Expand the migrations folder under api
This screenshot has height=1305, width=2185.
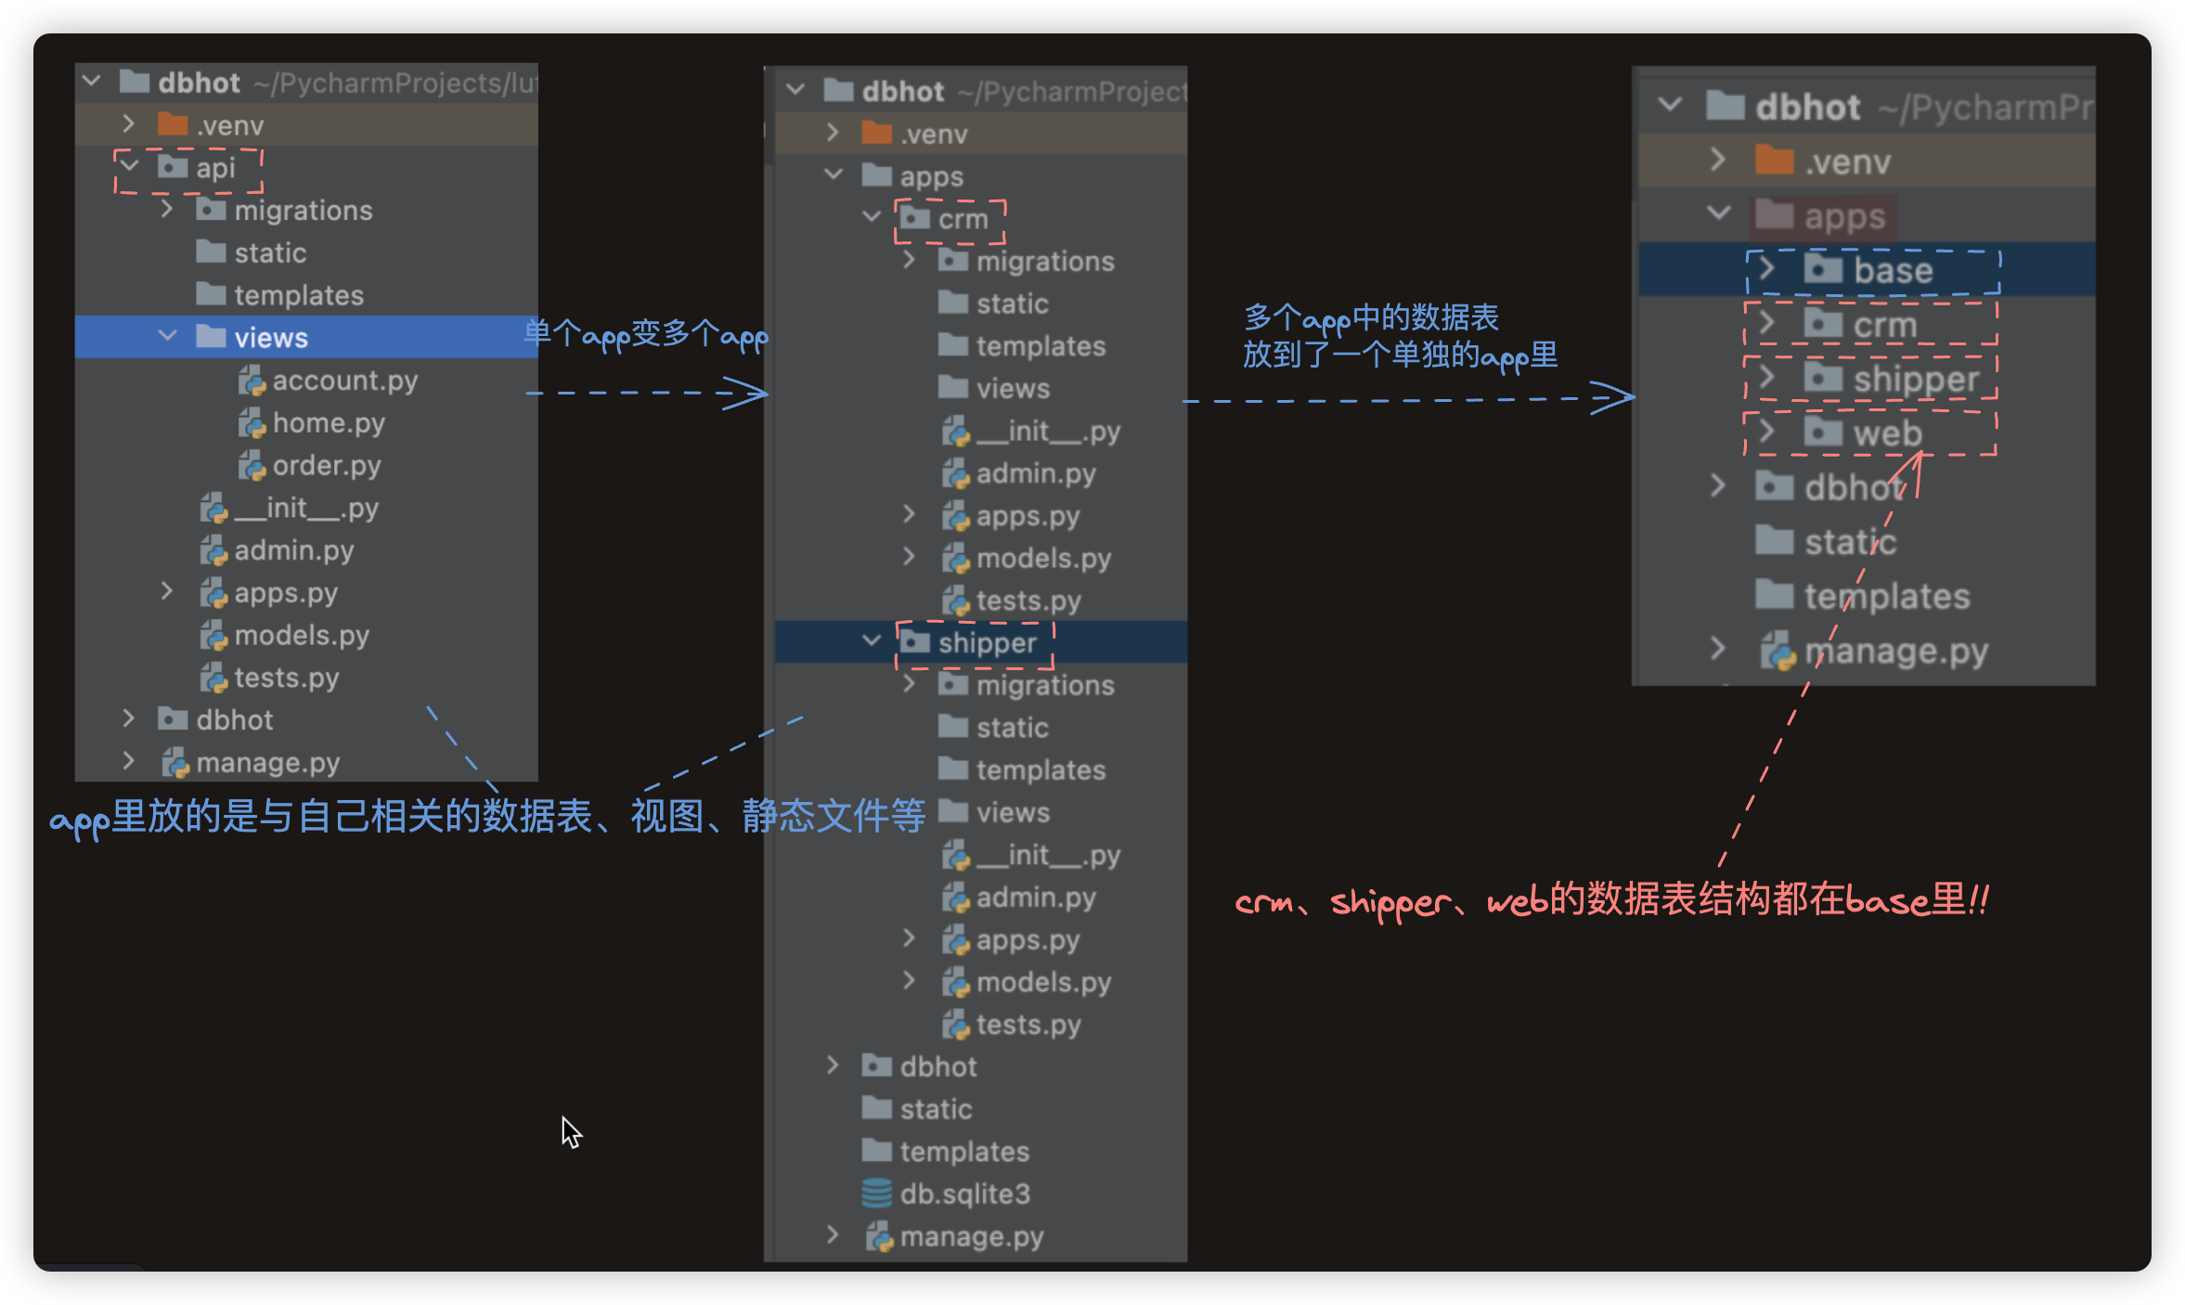click(x=167, y=210)
